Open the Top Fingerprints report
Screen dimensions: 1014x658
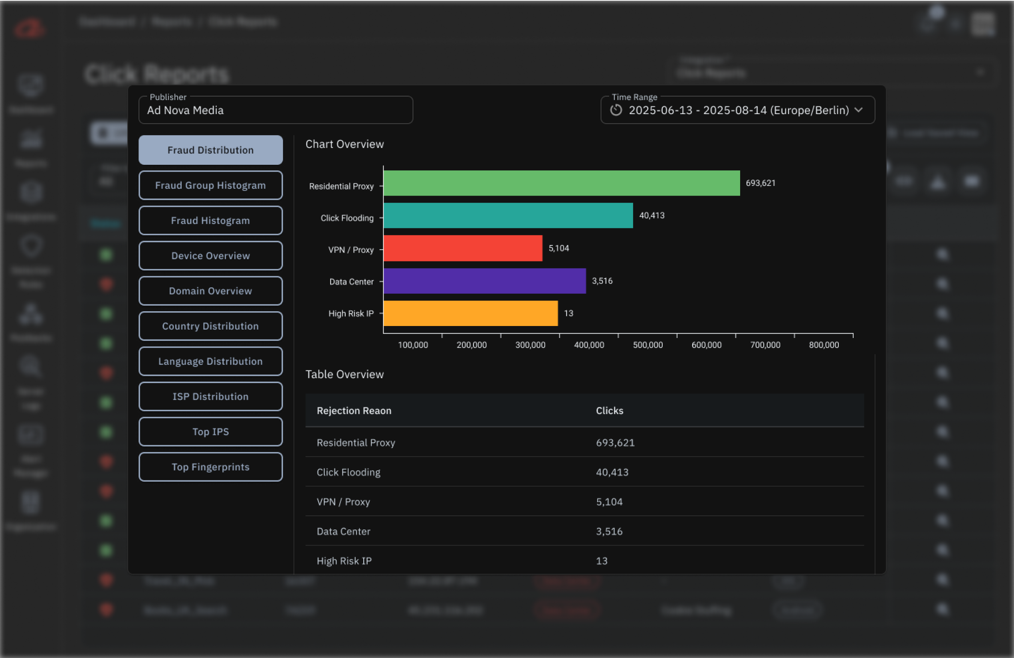click(x=210, y=467)
